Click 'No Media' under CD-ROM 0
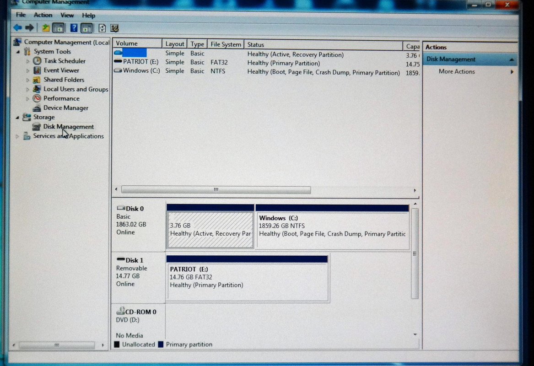 [x=129, y=335]
